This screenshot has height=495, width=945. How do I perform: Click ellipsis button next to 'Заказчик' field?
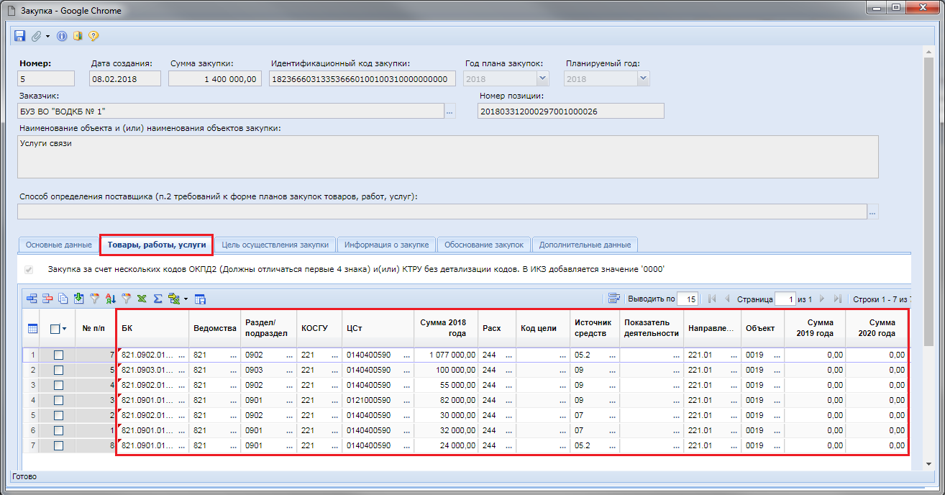click(450, 112)
